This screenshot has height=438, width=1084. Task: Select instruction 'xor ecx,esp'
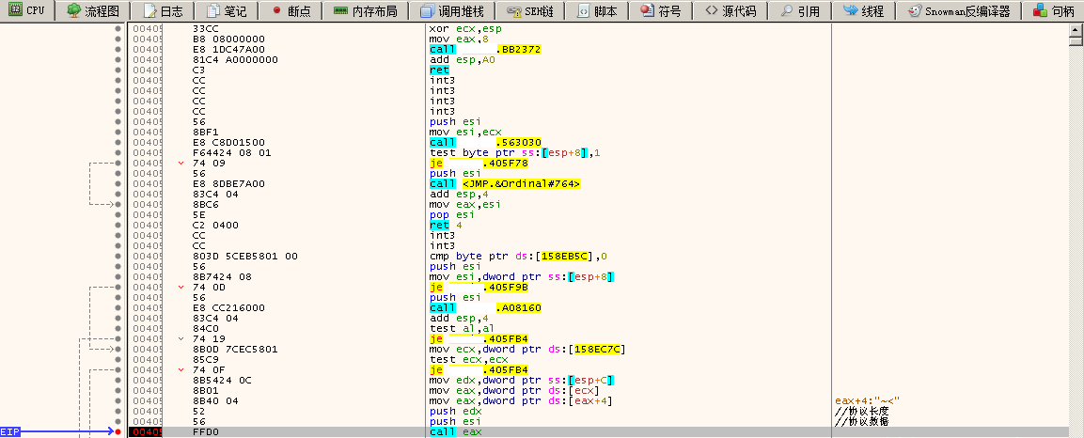[x=465, y=29]
